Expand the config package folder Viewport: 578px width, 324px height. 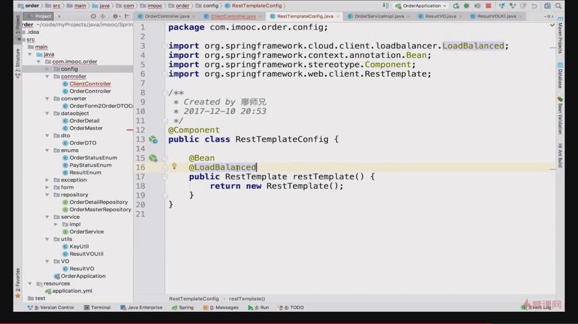(47, 69)
